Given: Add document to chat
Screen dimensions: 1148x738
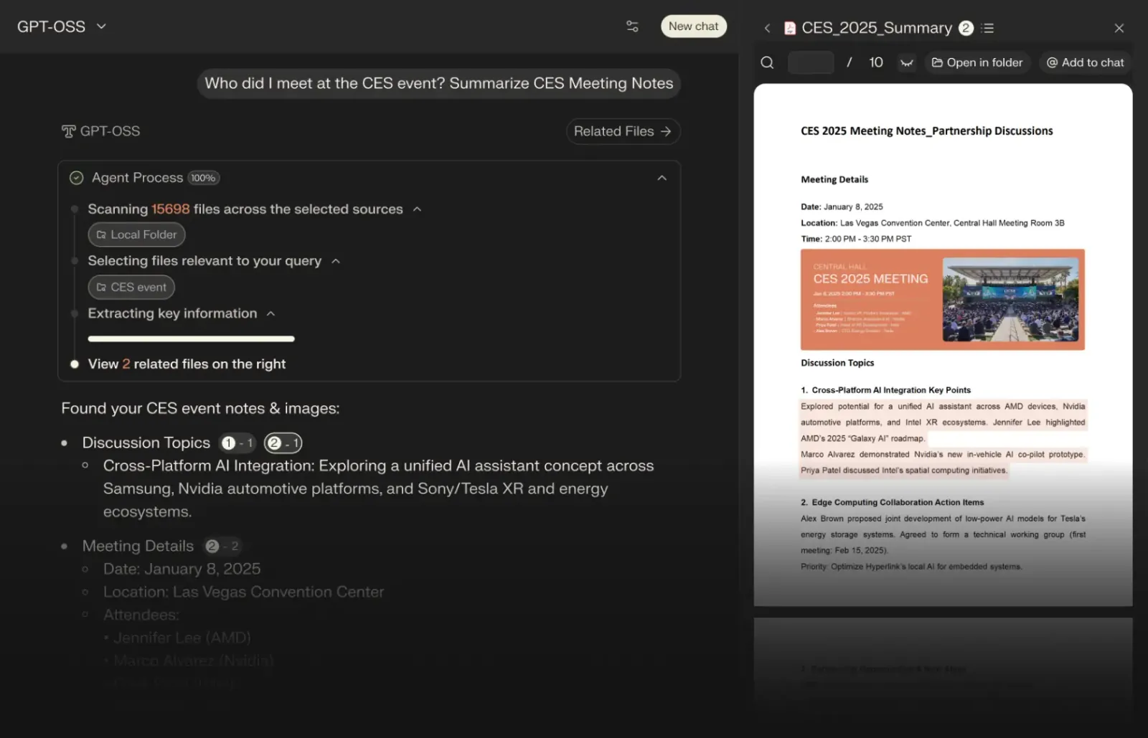Looking at the screenshot, I should tap(1085, 62).
